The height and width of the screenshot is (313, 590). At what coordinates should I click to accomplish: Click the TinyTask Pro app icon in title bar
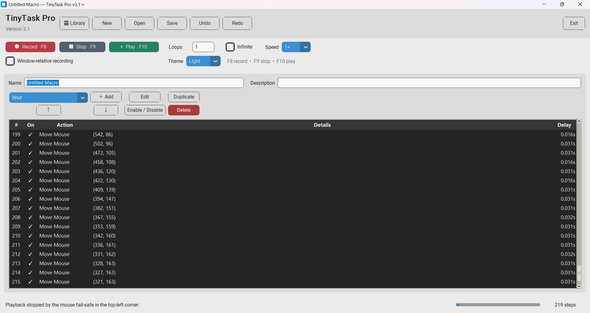tap(4, 4)
